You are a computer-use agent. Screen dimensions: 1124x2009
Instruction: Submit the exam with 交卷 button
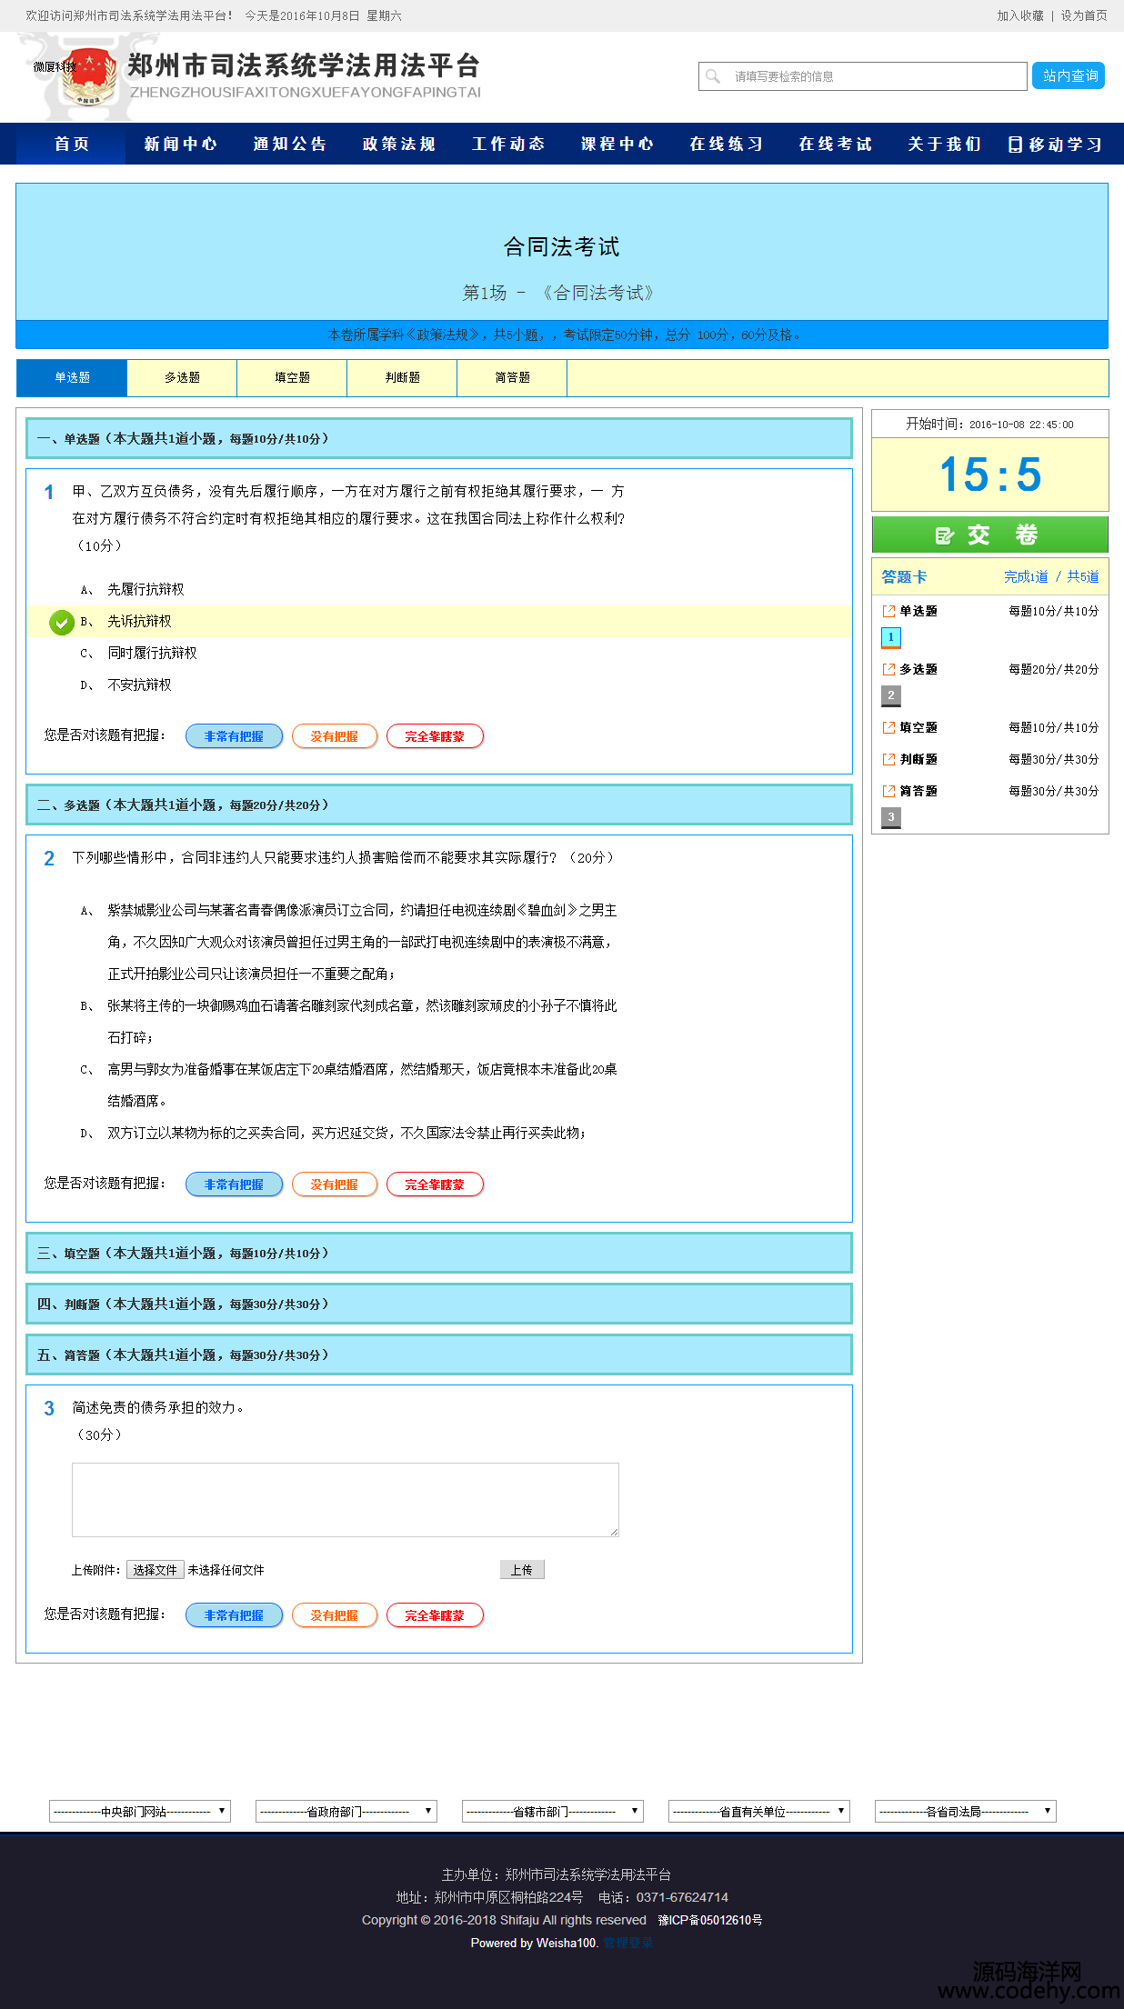pos(989,535)
